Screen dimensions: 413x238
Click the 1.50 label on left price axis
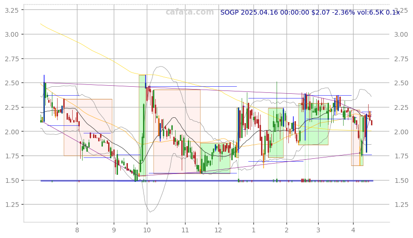pos(12,181)
